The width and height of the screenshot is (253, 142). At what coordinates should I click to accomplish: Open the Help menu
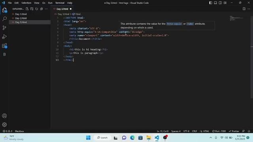[70, 3]
